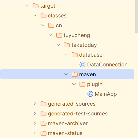Click the maven-archiver folder icon

tap(44, 123)
